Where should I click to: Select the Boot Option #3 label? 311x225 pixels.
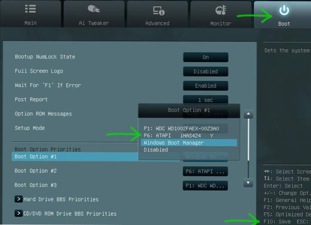point(36,185)
